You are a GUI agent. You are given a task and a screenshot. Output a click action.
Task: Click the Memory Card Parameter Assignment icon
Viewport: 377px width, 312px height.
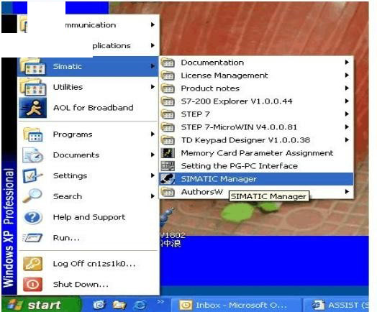point(168,153)
